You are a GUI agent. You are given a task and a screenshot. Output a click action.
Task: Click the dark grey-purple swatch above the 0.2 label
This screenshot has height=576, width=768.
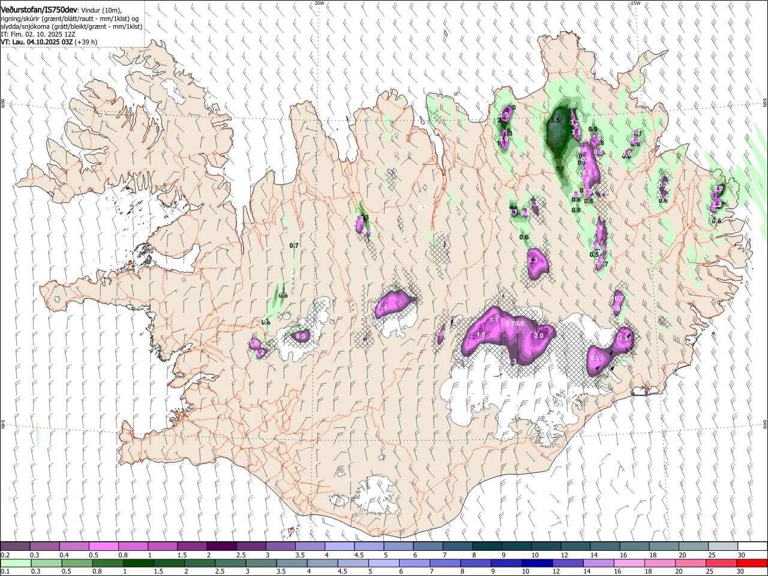pyautogui.click(x=15, y=547)
